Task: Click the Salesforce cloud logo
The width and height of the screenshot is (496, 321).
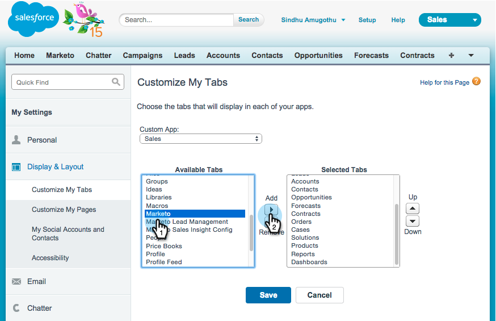Action: tap(33, 19)
